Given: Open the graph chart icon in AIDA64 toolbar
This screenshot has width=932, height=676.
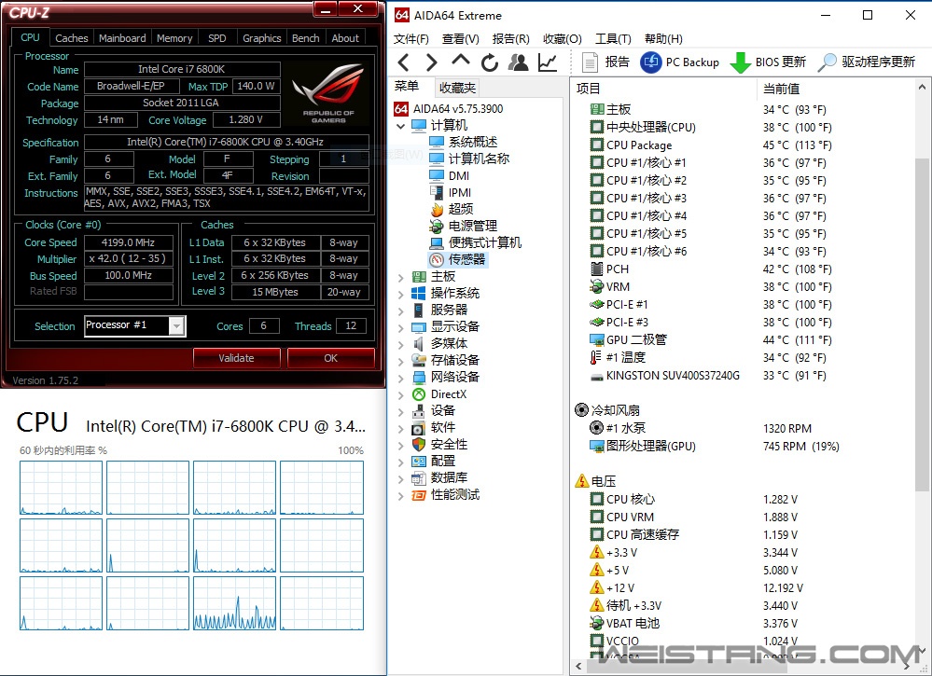Looking at the screenshot, I should coord(547,62).
